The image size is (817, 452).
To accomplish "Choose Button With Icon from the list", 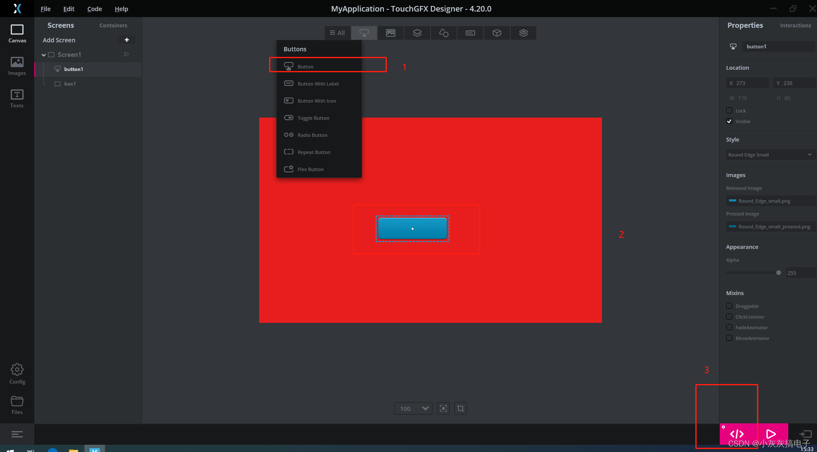I will coord(319,100).
